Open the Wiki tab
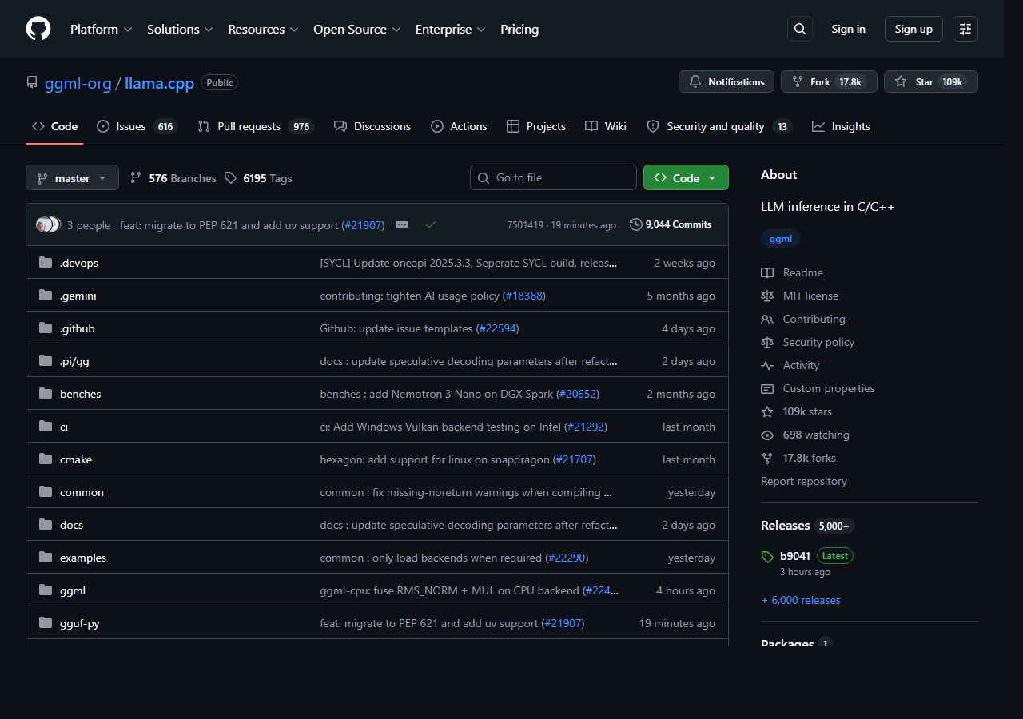This screenshot has height=719, width=1023. click(605, 126)
